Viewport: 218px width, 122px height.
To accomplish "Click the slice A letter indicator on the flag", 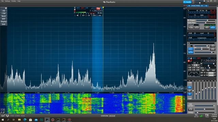I will tap(102, 8).
